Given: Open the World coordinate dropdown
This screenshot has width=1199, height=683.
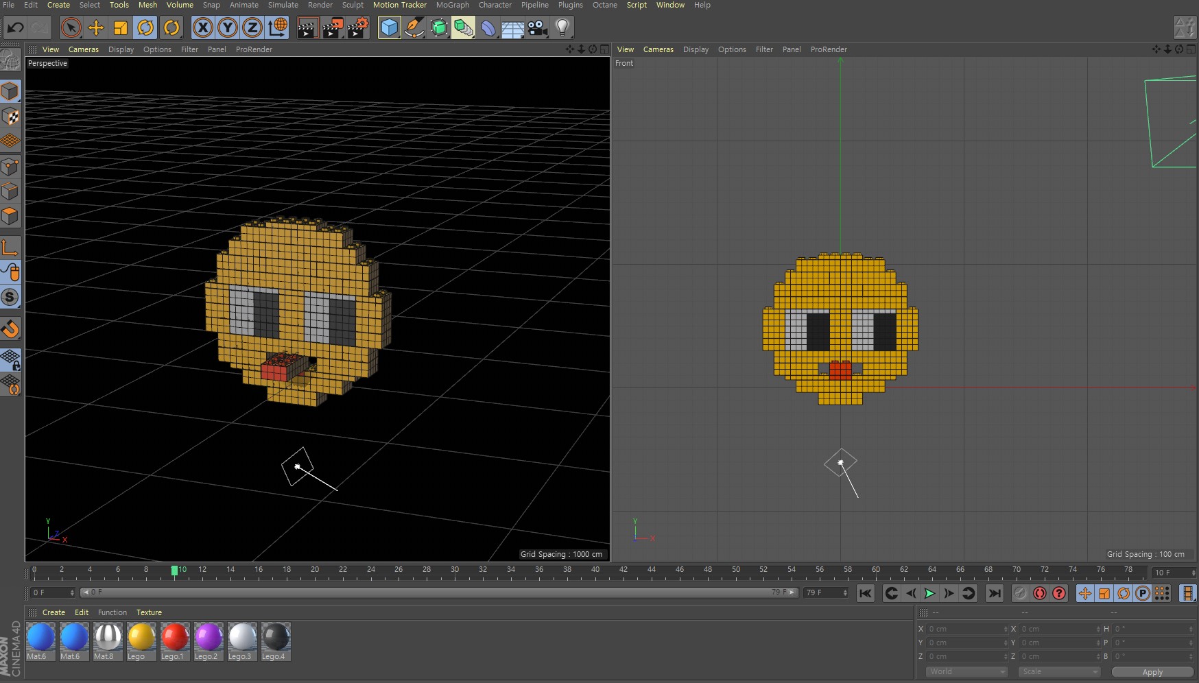Looking at the screenshot, I should click(966, 671).
